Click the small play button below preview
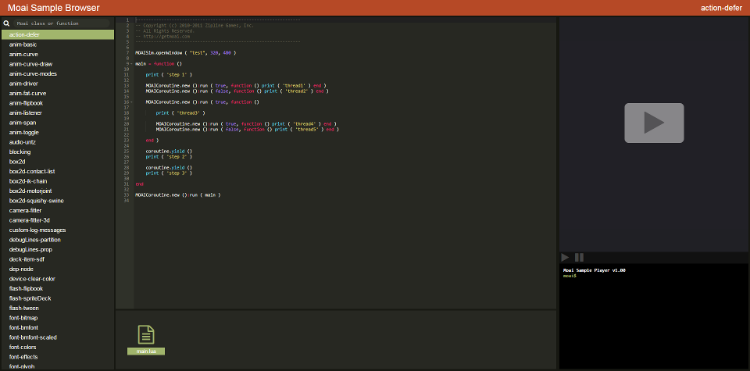Image resolution: width=750 pixels, height=371 pixels. point(565,257)
